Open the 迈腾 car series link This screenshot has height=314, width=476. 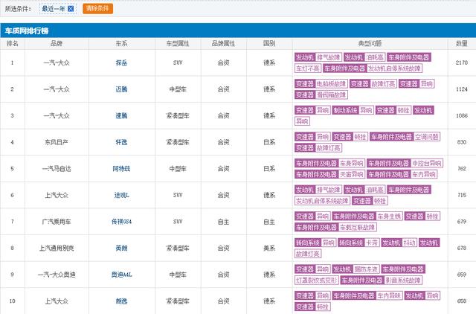pos(121,89)
